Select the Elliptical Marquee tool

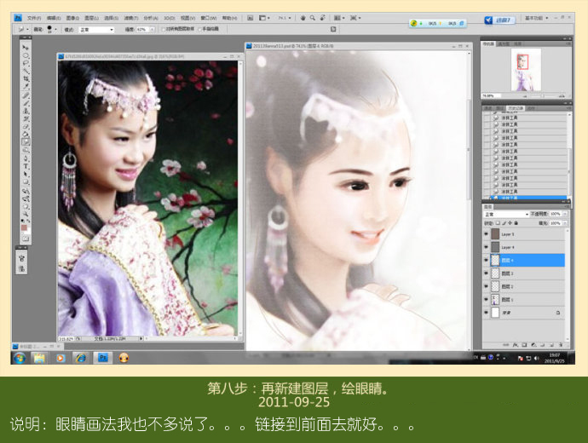click(x=26, y=55)
